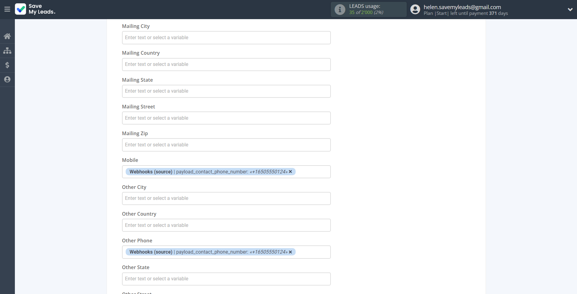577x294 pixels.
Task: Focus the Other Country input
Action: click(x=226, y=225)
